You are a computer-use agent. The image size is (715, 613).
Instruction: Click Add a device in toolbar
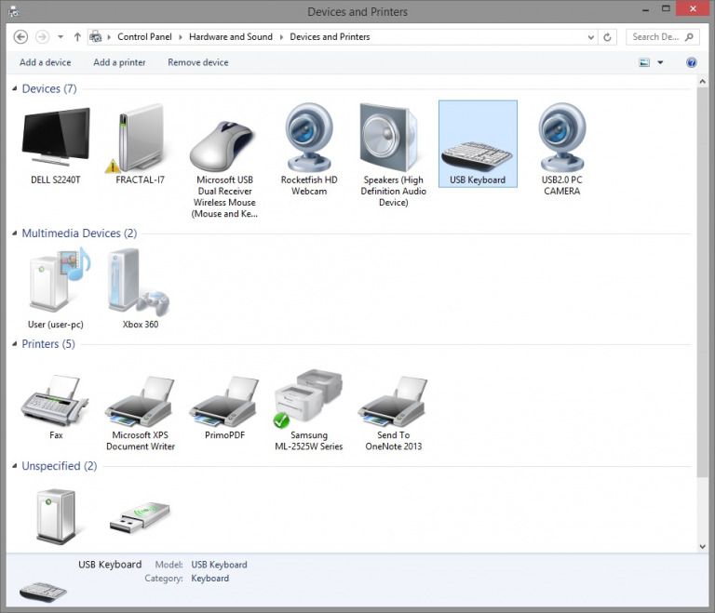pos(45,62)
